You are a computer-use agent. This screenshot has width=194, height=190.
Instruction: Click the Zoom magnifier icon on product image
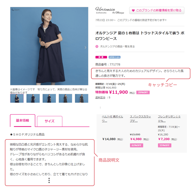coord(12,10)
